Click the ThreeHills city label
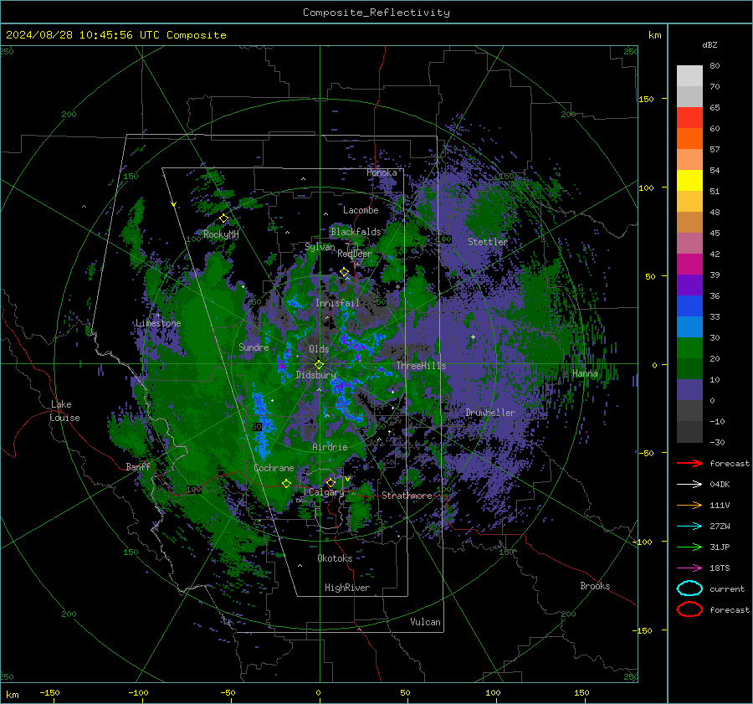The width and height of the screenshot is (753, 704). pos(421,366)
